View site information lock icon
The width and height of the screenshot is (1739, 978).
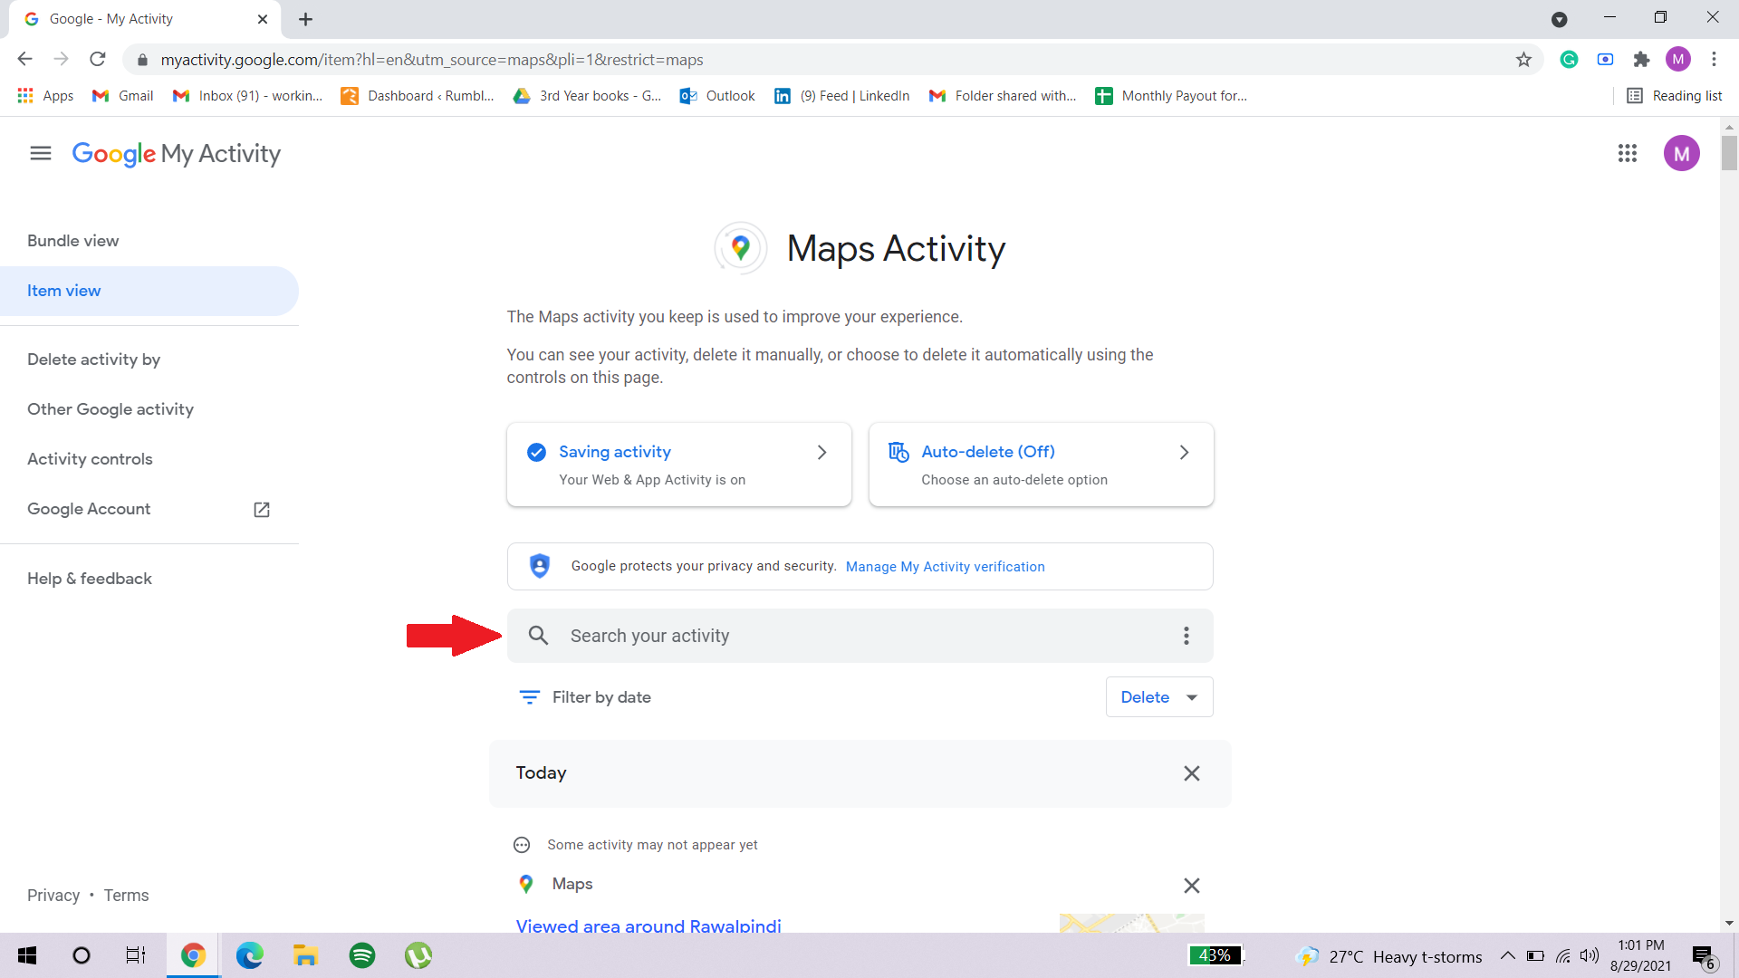point(142,60)
